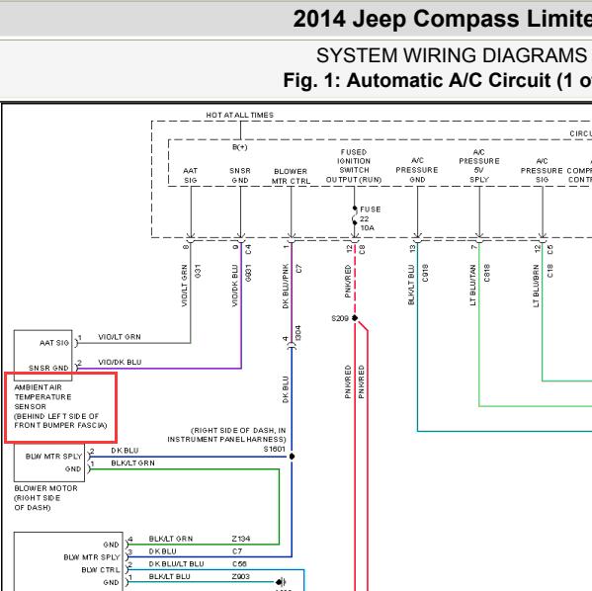Click the "FUSE 22 10A" label
592x591 pixels.
[x=370, y=218]
